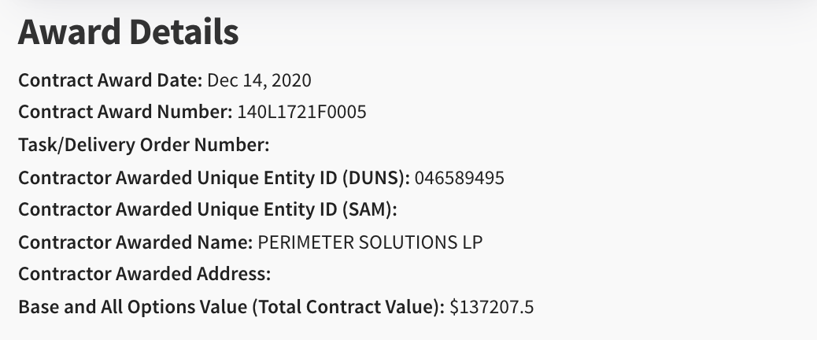The width and height of the screenshot is (817, 340).
Task: Select the DUNS Unique Entity ID label
Action: point(214,178)
